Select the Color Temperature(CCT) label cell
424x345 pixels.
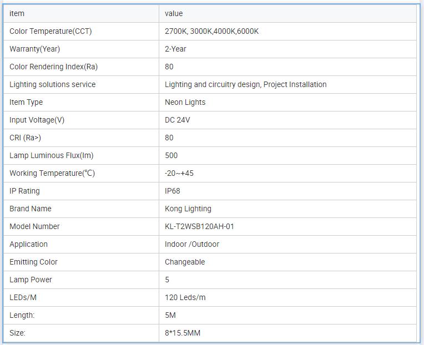click(x=51, y=31)
